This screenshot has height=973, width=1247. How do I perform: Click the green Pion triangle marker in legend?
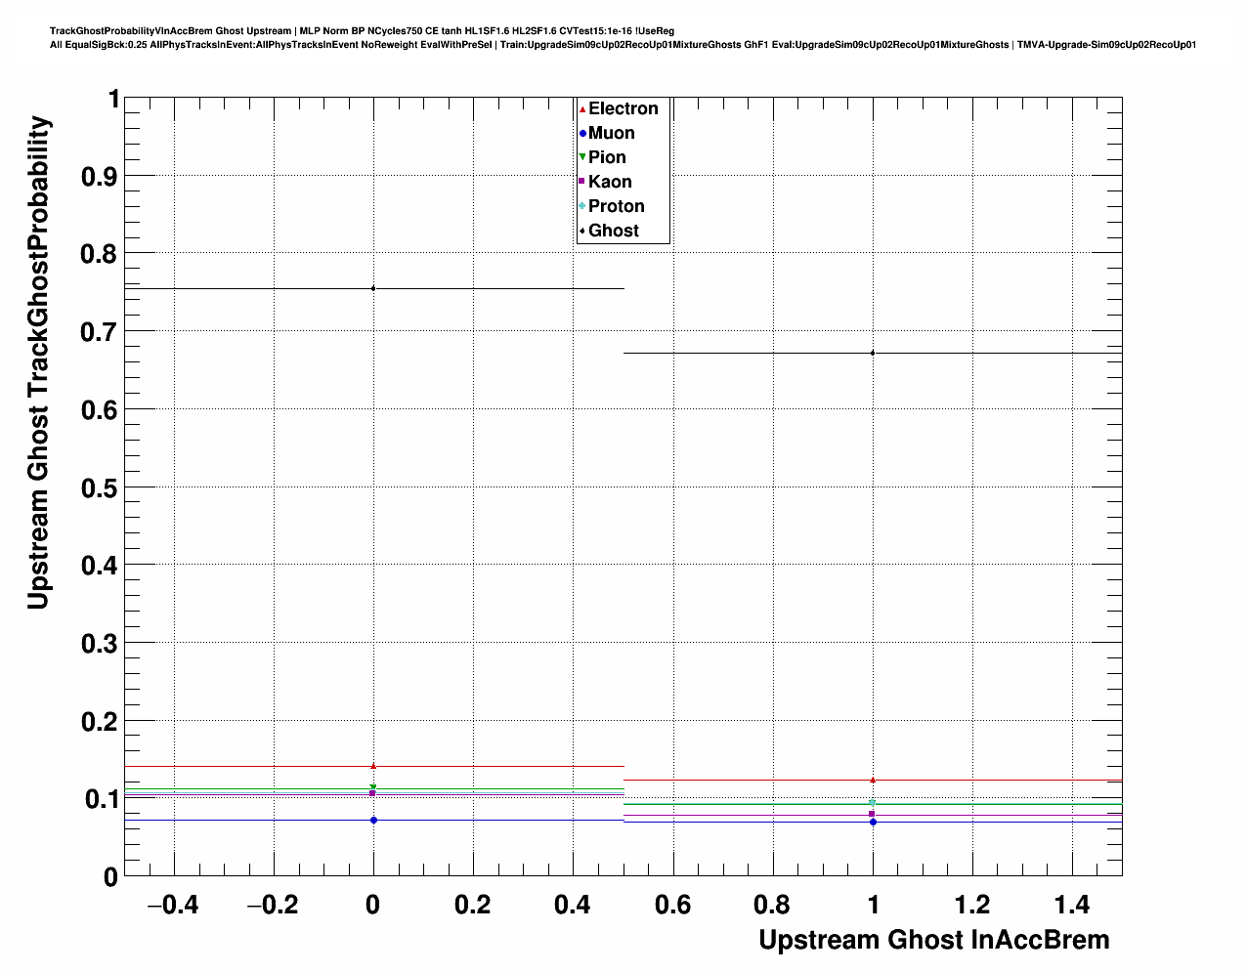click(x=582, y=157)
